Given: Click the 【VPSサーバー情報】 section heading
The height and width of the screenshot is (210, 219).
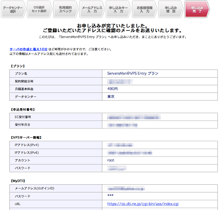Looking at the screenshot, I should (26, 137).
